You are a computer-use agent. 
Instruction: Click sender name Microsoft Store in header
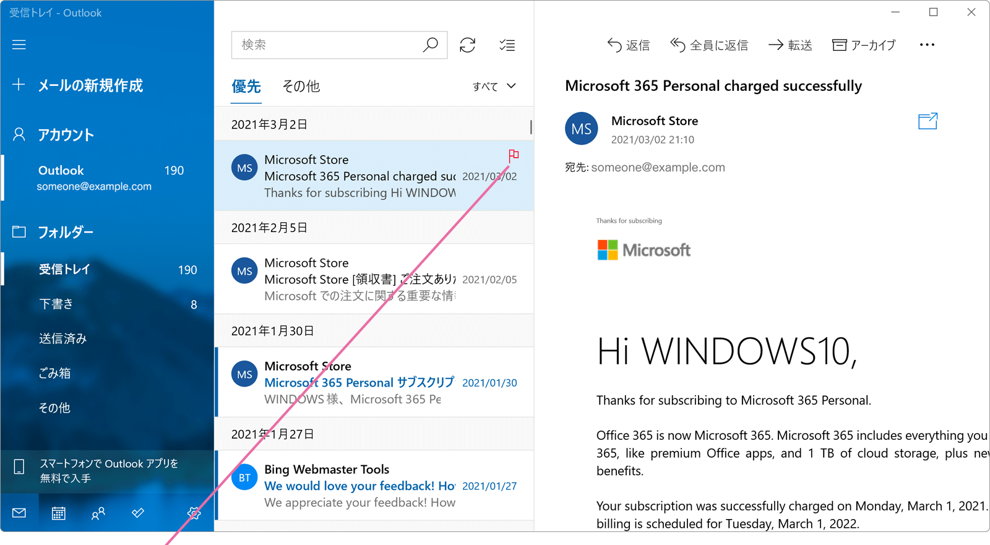click(655, 121)
